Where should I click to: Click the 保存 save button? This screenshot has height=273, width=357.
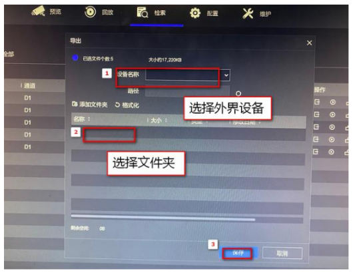point(238,253)
